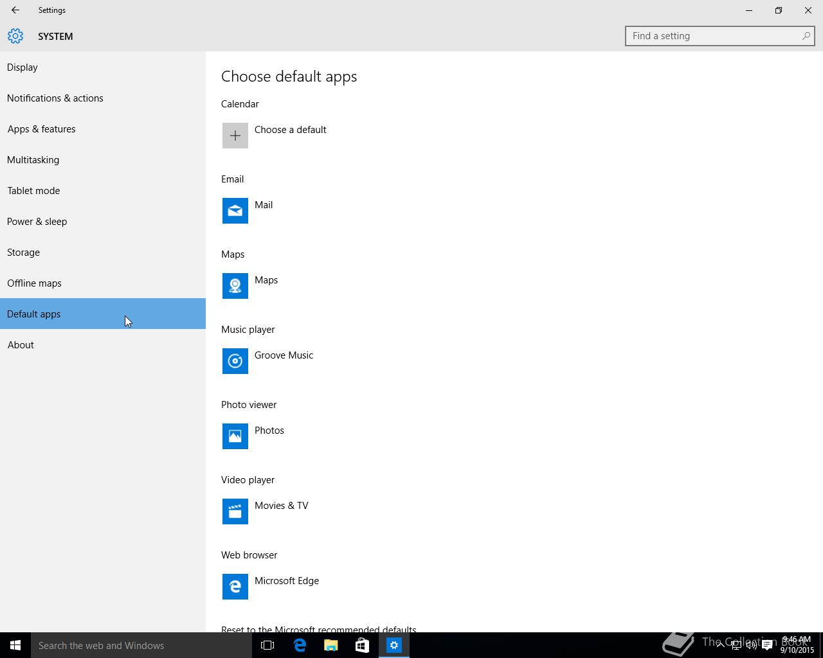Image resolution: width=823 pixels, height=658 pixels.
Task: Click the Web browser section label
Action: click(249, 555)
